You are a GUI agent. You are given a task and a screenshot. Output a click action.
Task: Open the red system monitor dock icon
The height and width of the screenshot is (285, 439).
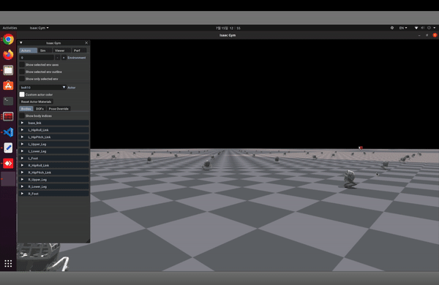pos(8,117)
